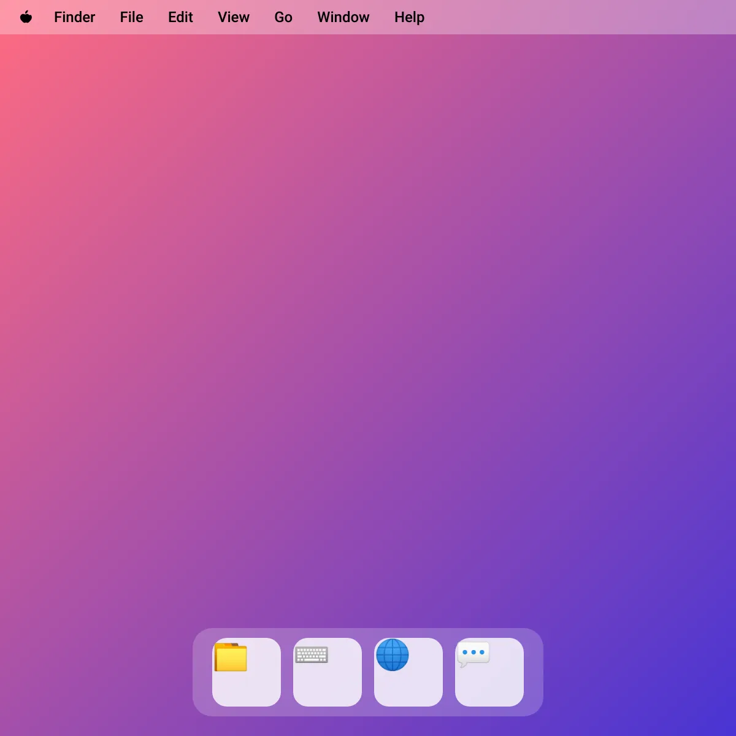Open the View menu
The height and width of the screenshot is (736, 736).
(x=234, y=17)
